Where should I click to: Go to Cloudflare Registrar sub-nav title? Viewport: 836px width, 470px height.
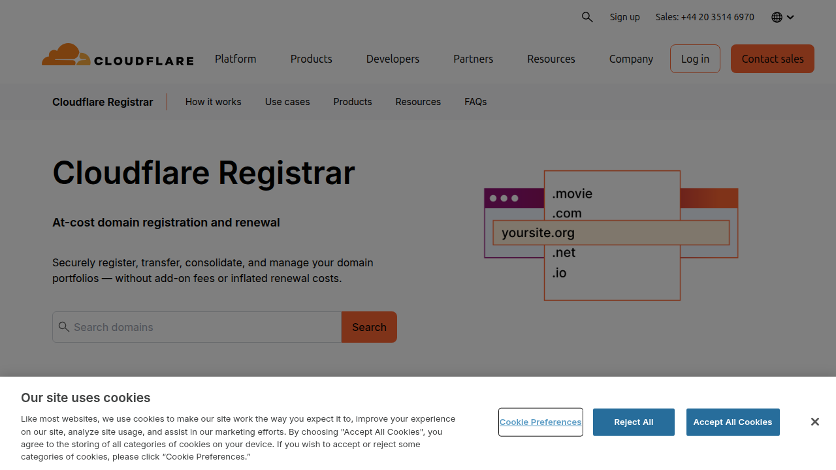point(103,102)
